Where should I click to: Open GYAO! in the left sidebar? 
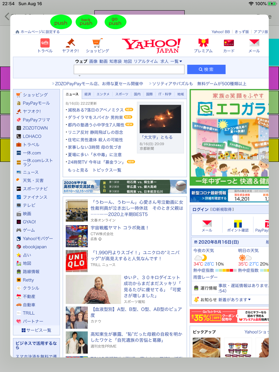(x=29, y=222)
